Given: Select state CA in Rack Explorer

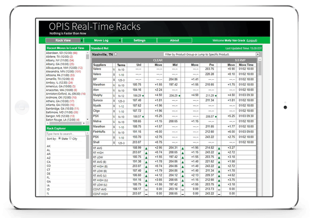Looking at the screenshot, I should pos(49,162).
